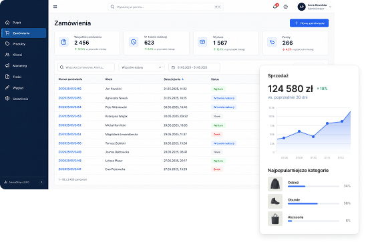Click the document icon beside Treści

point(7,77)
